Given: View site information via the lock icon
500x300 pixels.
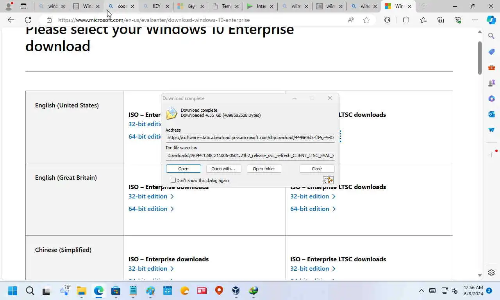Looking at the screenshot, I should 49,20.
